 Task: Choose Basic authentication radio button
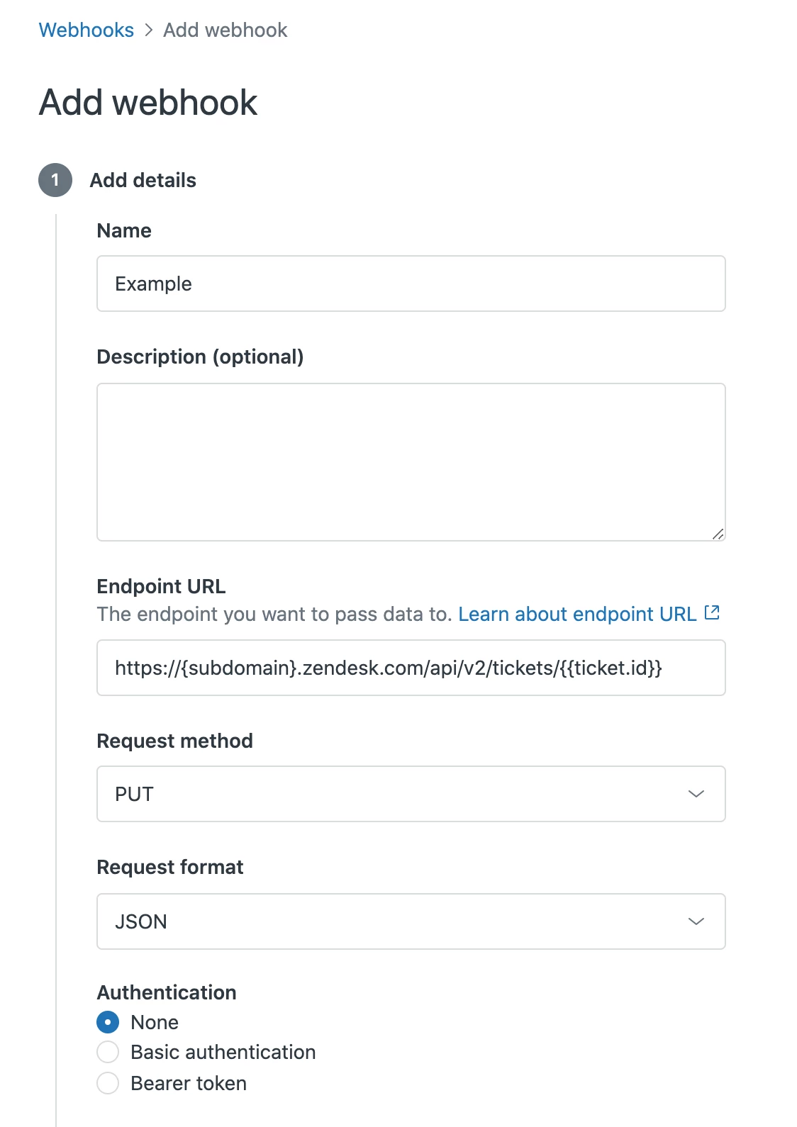[x=108, y=1052]
